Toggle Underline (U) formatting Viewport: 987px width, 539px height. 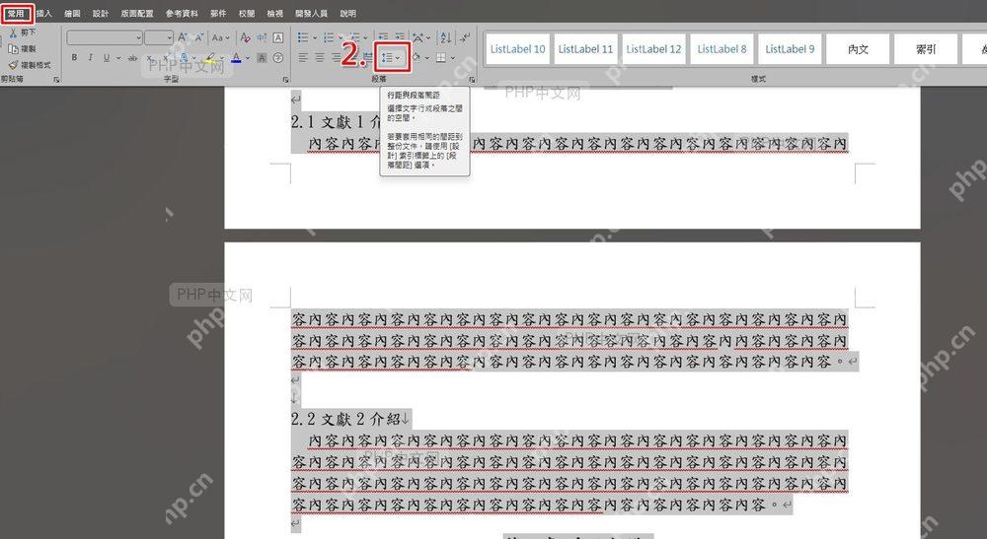tap(107, 58)
